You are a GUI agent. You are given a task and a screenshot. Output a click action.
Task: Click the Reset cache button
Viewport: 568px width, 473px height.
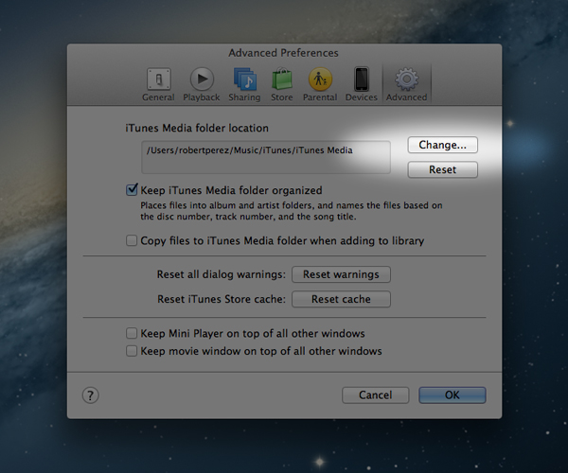(341, 299)
